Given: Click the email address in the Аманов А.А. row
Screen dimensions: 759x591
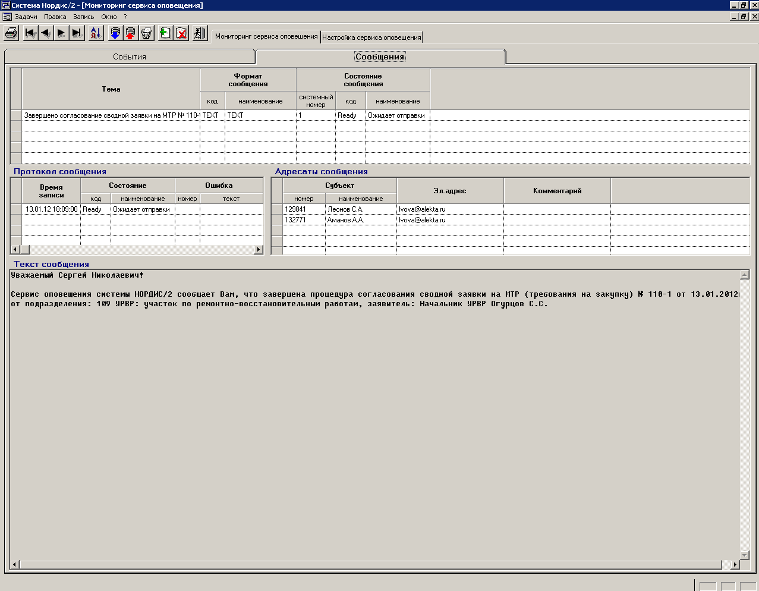Looking at the screenshot, I should coord(450,220).
